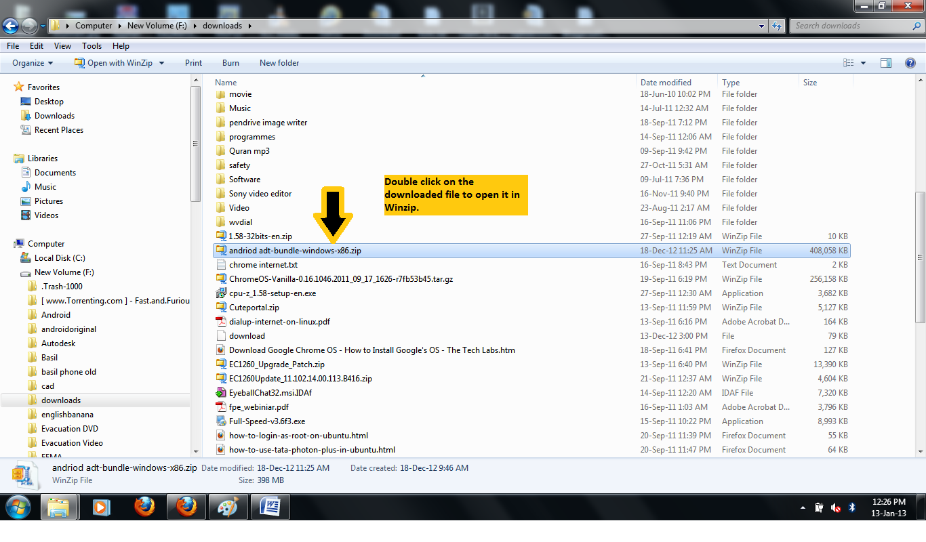Click the Change your view icon
This screenshot has width=926, height=542.
coord(849,63)
